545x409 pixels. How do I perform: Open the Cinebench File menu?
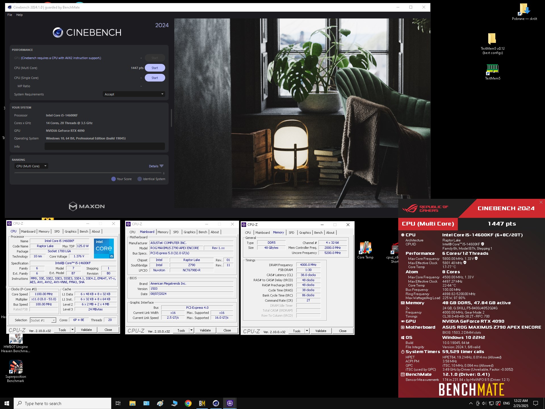click(x=10, y=15)
